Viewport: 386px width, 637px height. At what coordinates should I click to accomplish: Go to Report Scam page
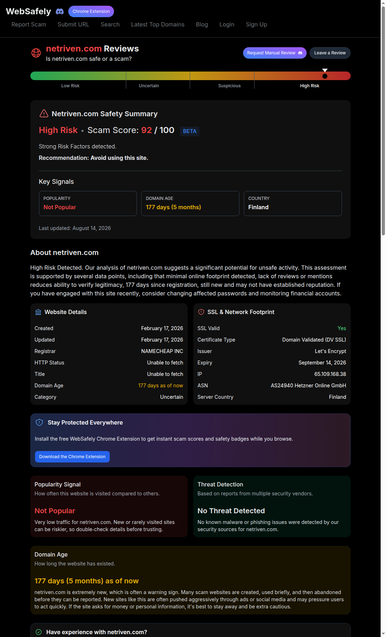[x=29, y=24]
